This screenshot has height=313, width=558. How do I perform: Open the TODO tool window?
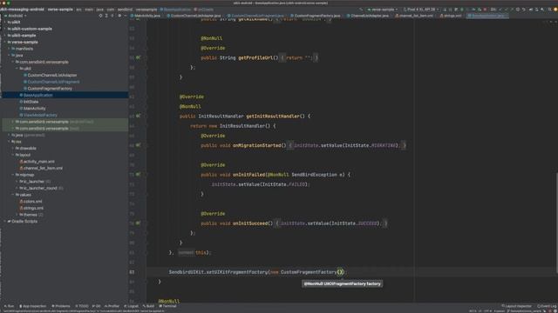(x=81, y=306)
